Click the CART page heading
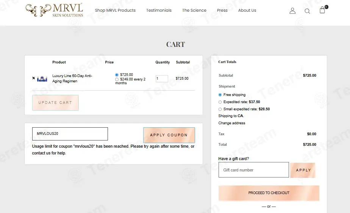The image size is (350, 213). [x=176, y=44]
